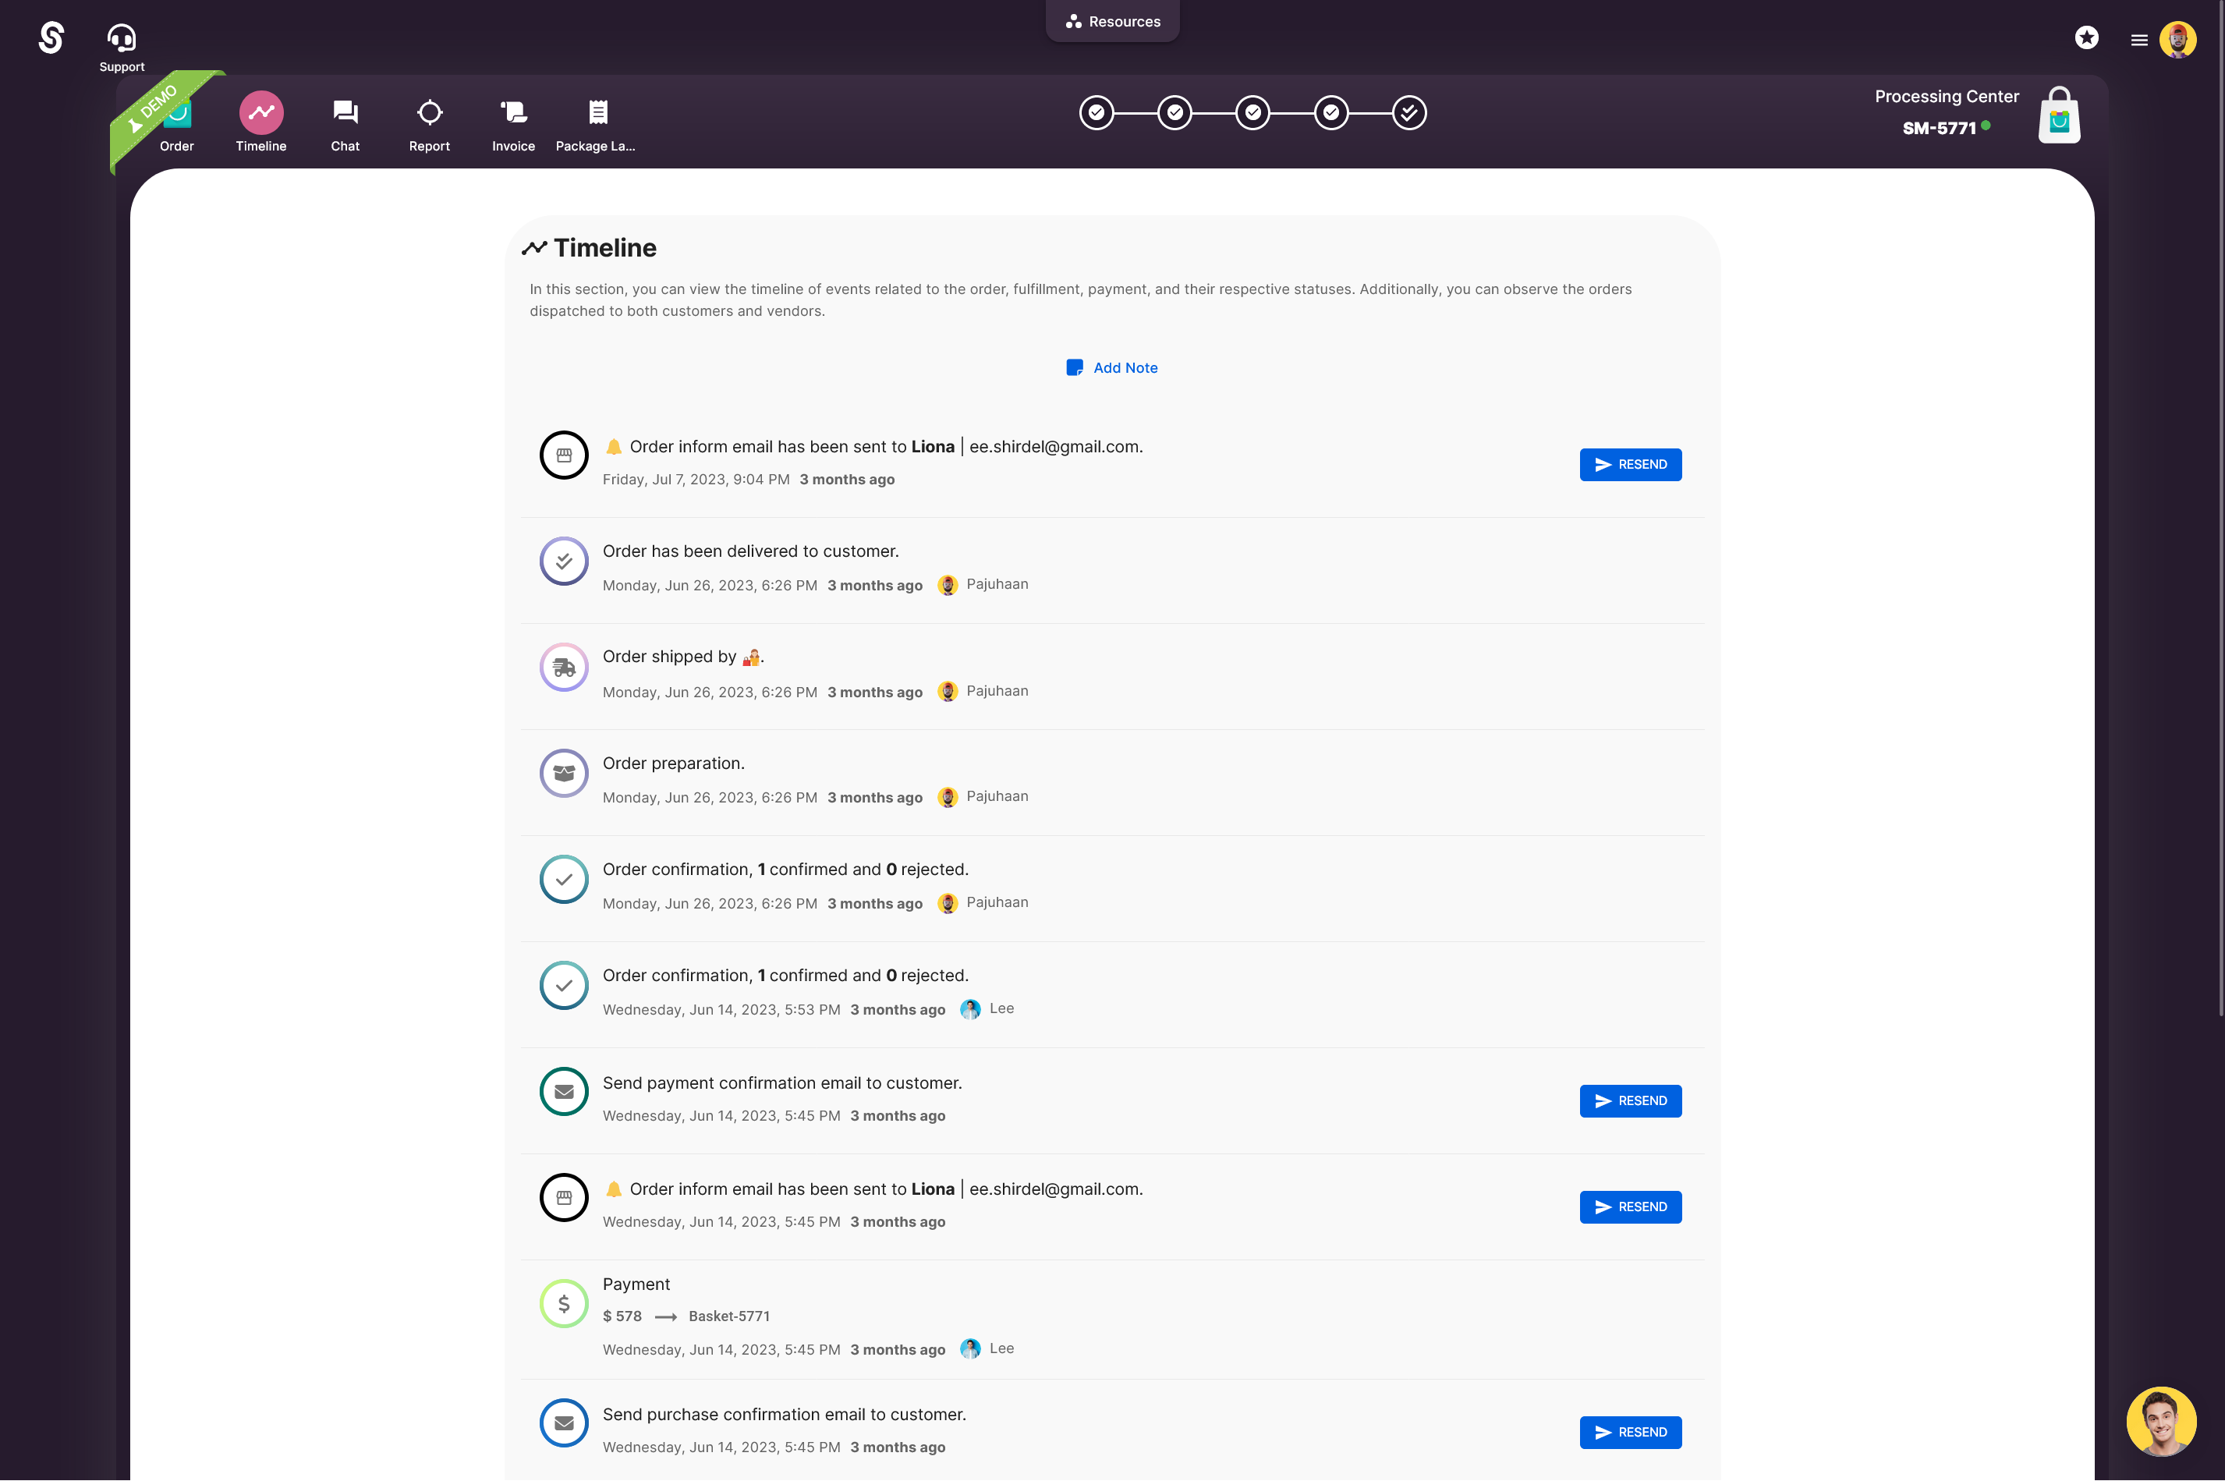The image size is (2225, 1481).
Task: Select the Order tab in navigation
Action: point(175,122)
